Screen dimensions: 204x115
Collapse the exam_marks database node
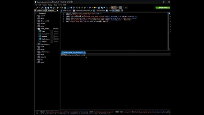[37, 29]
